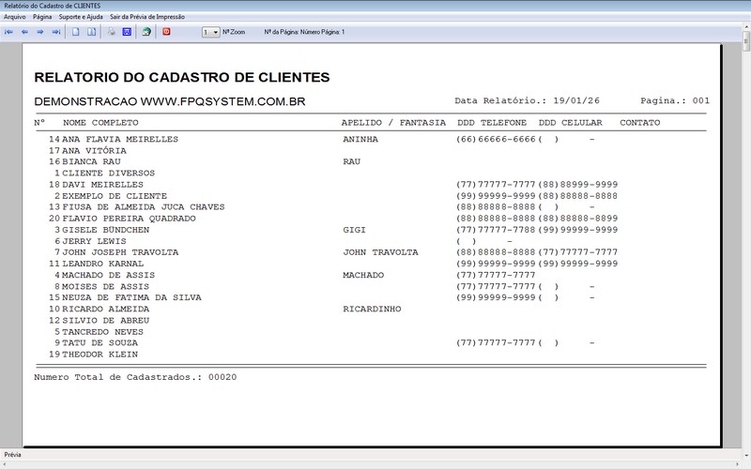Click the blue save/export icon
The width and height of the screenshot is (751, 469).
click(x=127, y=32)
